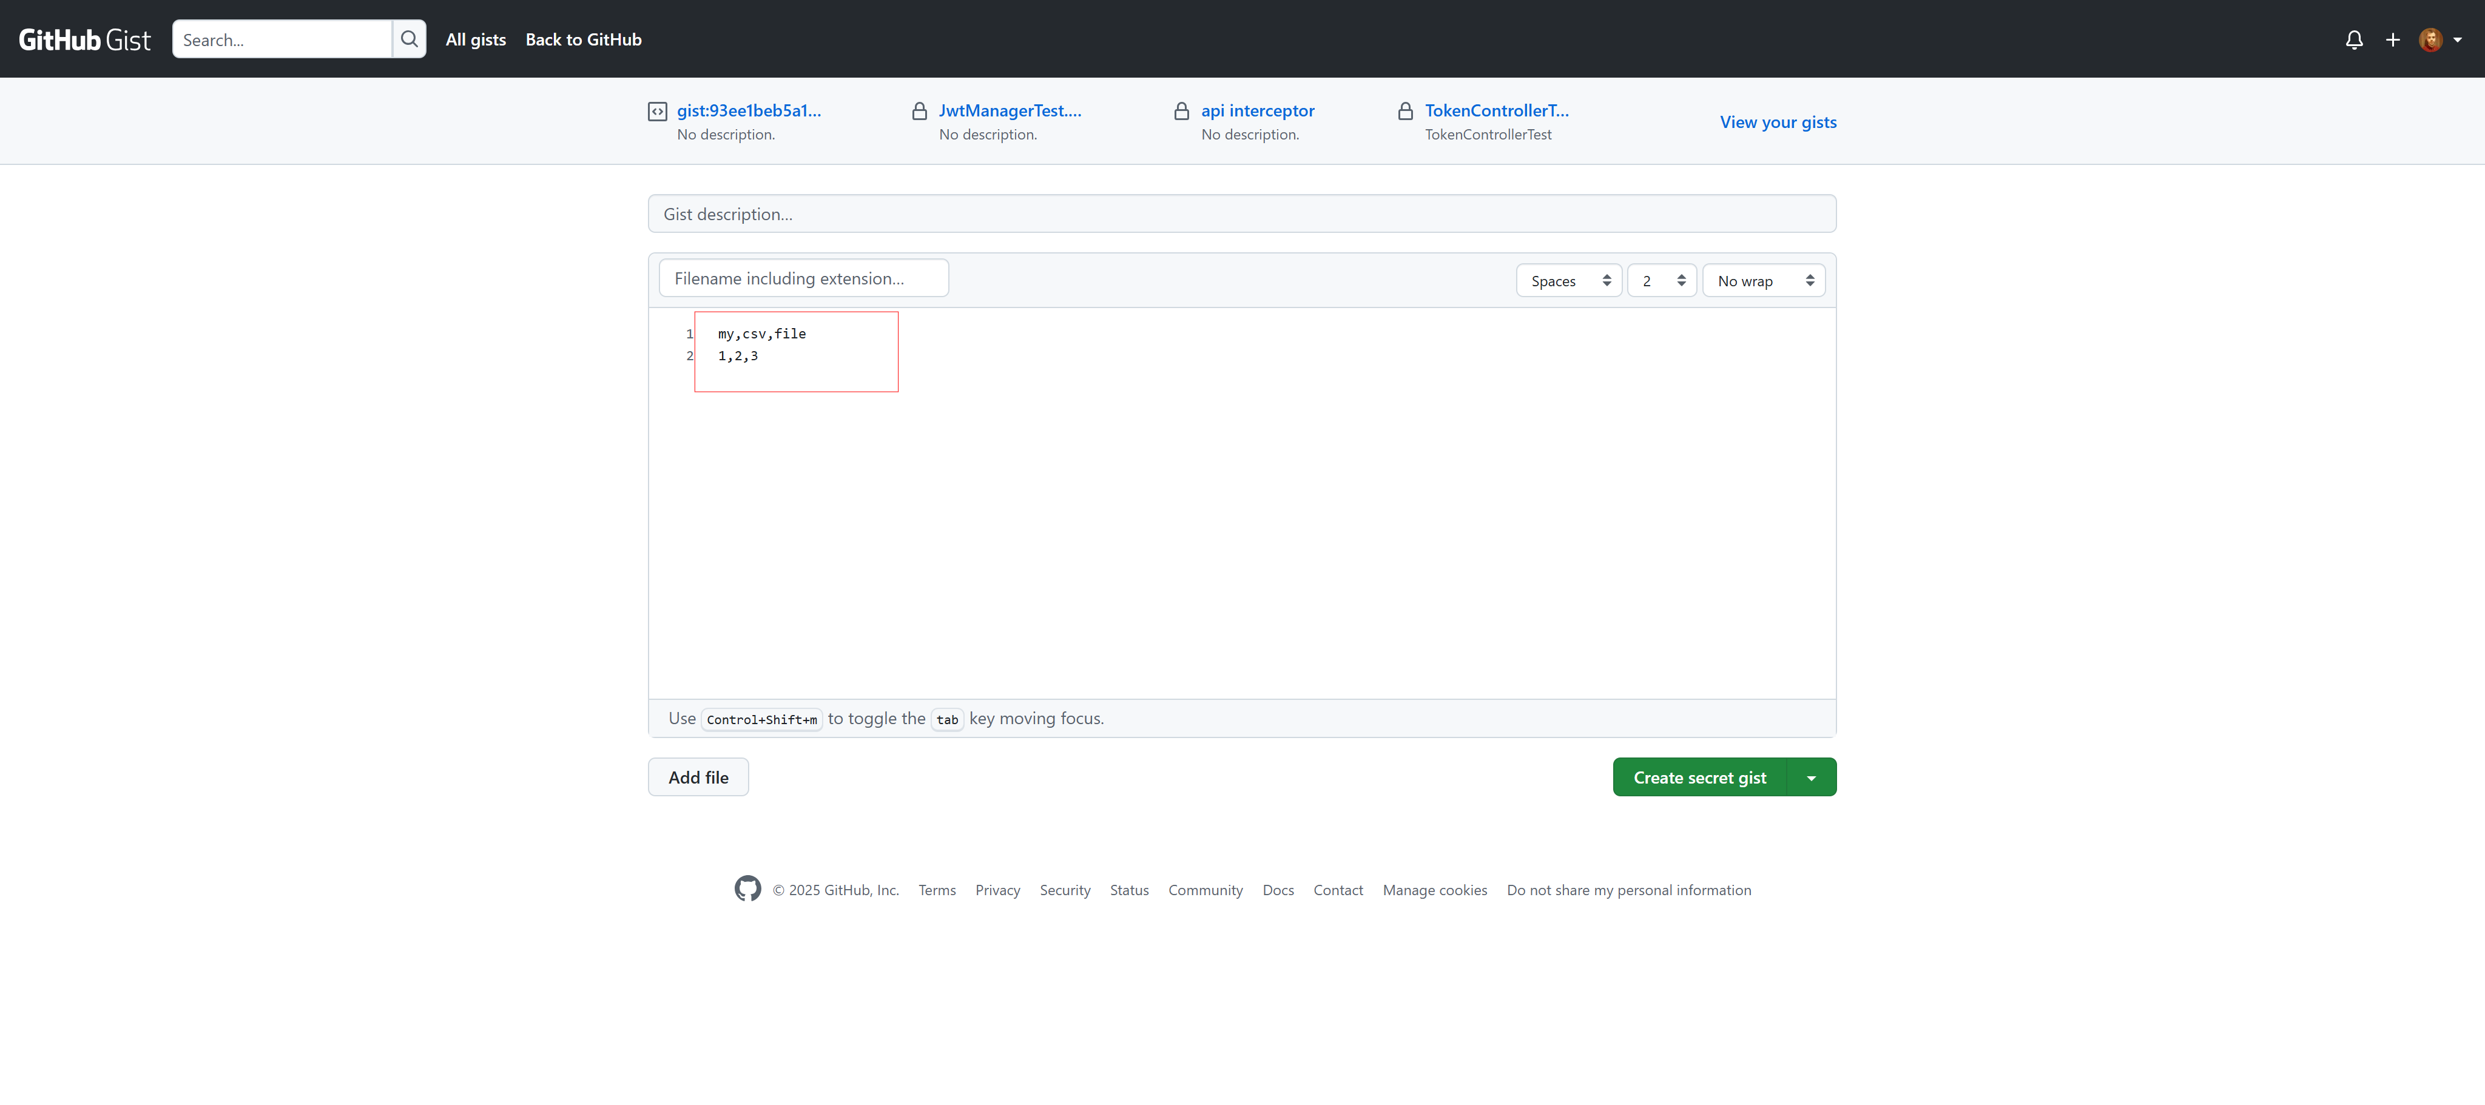Click the Add file button
Viewport: 2485px width, 1105px height.
coord(698,777)
